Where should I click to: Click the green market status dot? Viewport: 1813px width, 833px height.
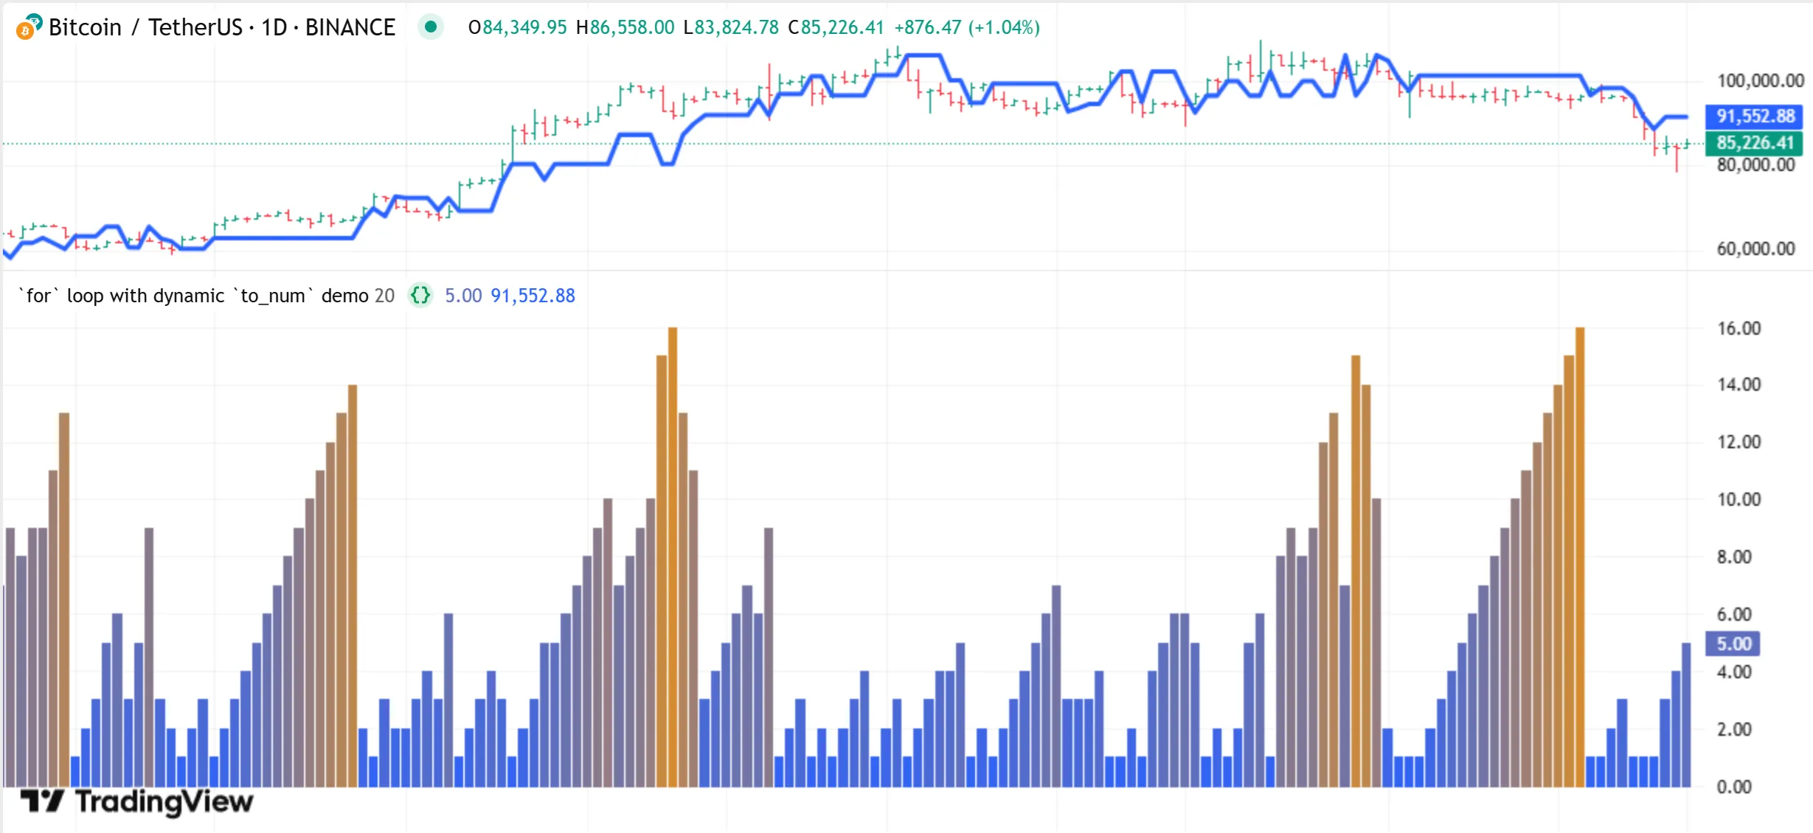click(431, 27)
